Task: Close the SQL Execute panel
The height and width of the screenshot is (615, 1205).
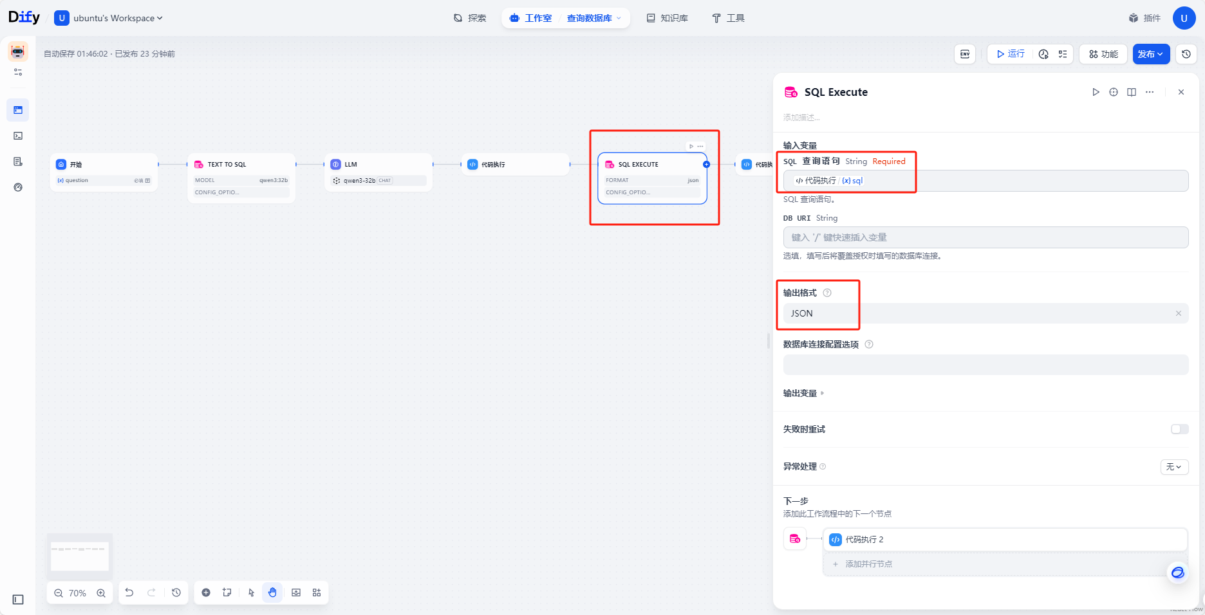Action: (x=1181, y=92)
